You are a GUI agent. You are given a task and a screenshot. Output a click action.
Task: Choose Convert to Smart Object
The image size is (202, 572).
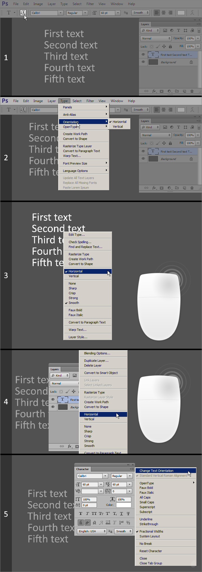[101, 373]
